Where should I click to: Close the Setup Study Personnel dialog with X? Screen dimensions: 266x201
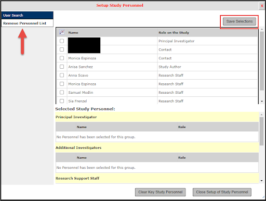[x=262, y=6]
